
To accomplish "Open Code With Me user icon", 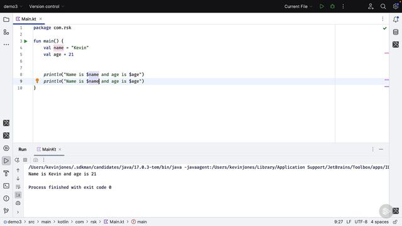I will coord(371,6).
